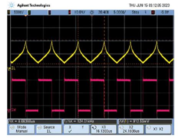Image resolution: width=179 pixels, height=138 pixels.
Task: Click the 5.000 time-per-division readout
Action: point(120,12)
